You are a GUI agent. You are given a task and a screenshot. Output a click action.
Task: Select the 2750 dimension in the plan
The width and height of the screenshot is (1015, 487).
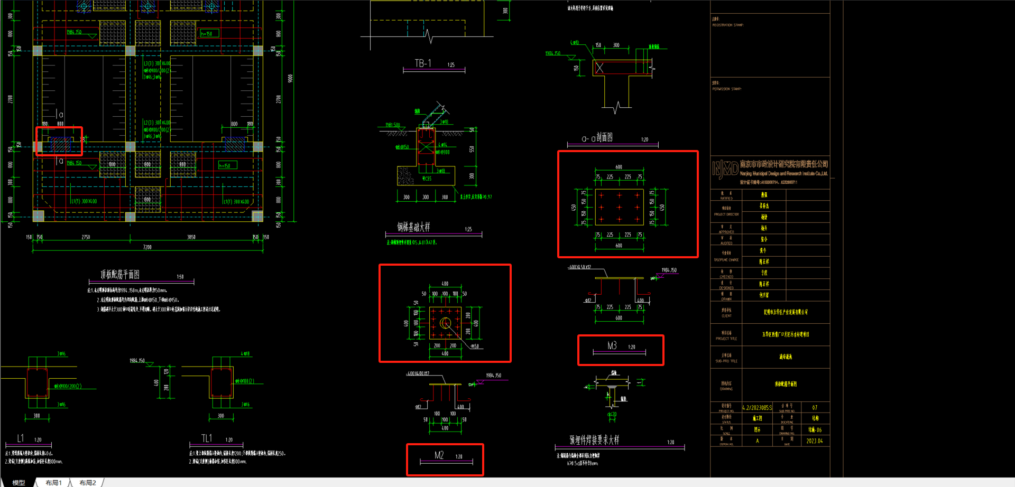click(86, 237)
